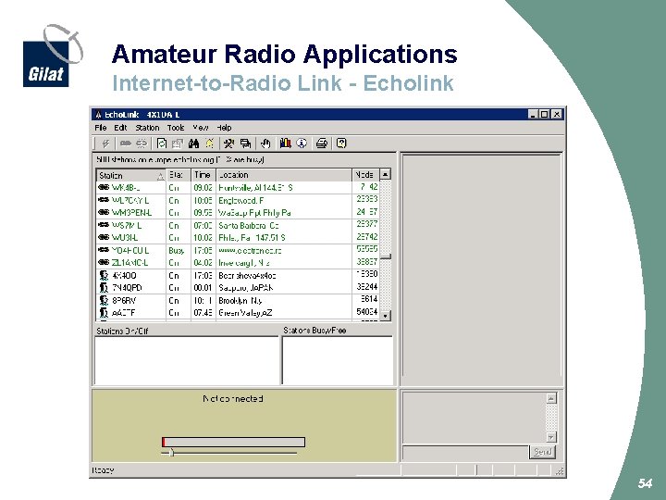Sort list by Status column header
The height and width of the screenshot is (500, 666).
point(179,175)
